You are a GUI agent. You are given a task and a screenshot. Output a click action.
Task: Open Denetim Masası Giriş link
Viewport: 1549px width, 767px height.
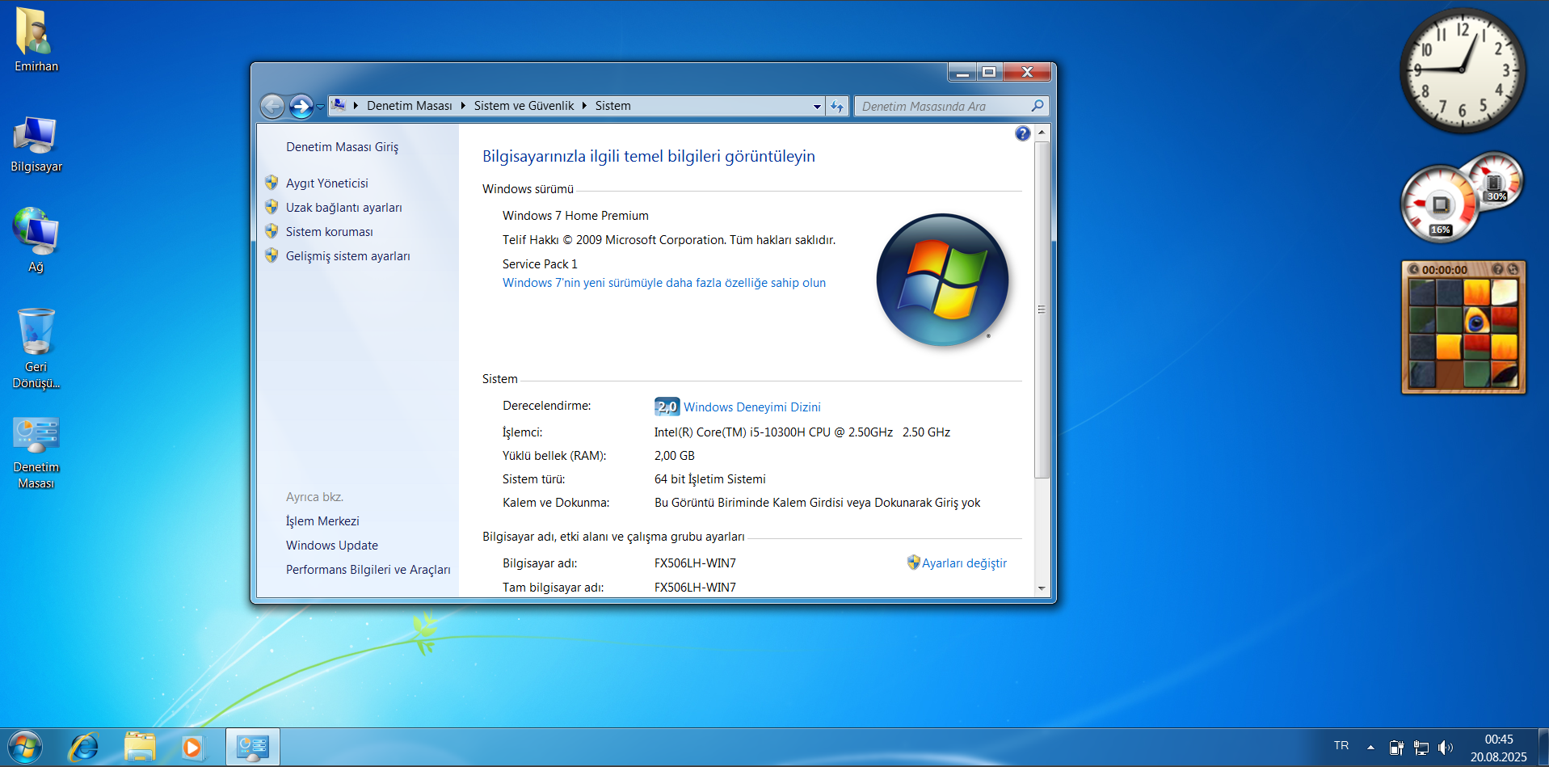(342, 147)
